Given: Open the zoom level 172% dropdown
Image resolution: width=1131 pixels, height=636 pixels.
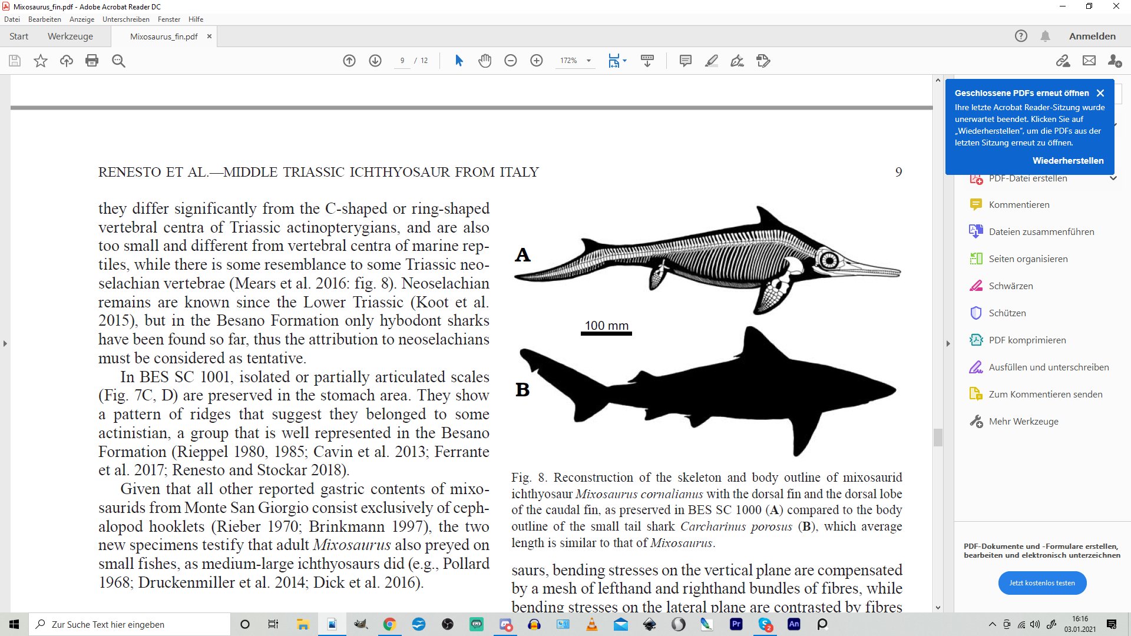Looking at the screenshot, I should pyautogui.click(x=588, y=61).
